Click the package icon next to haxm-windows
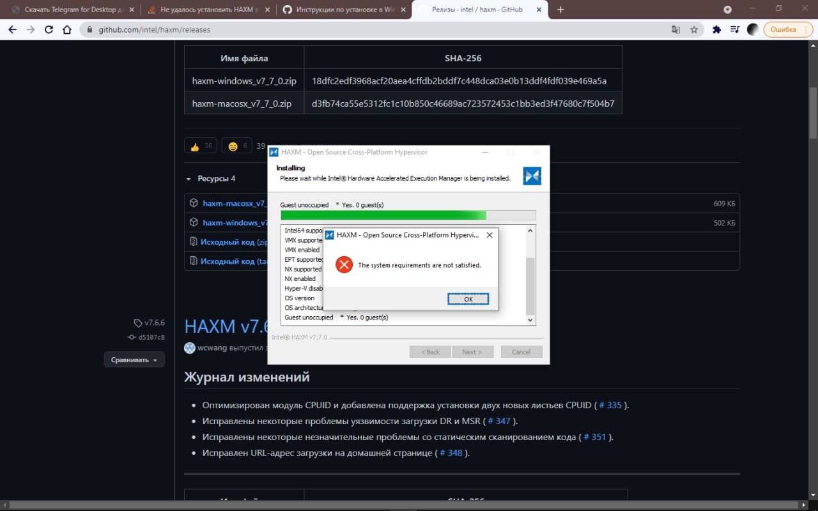The width and height of the screenshot is (818, 511). [x=194, y=222]
